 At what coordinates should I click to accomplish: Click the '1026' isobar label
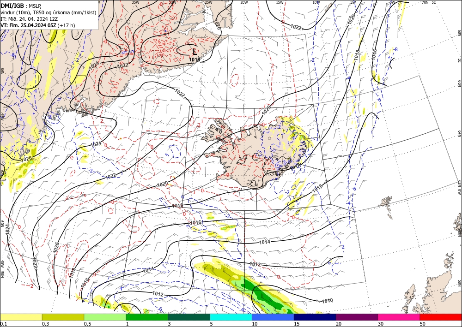pyautogui.click(x=26, y=159)
